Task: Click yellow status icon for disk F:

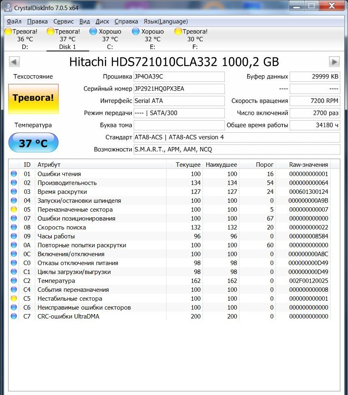Action: (x=178, y=31)
